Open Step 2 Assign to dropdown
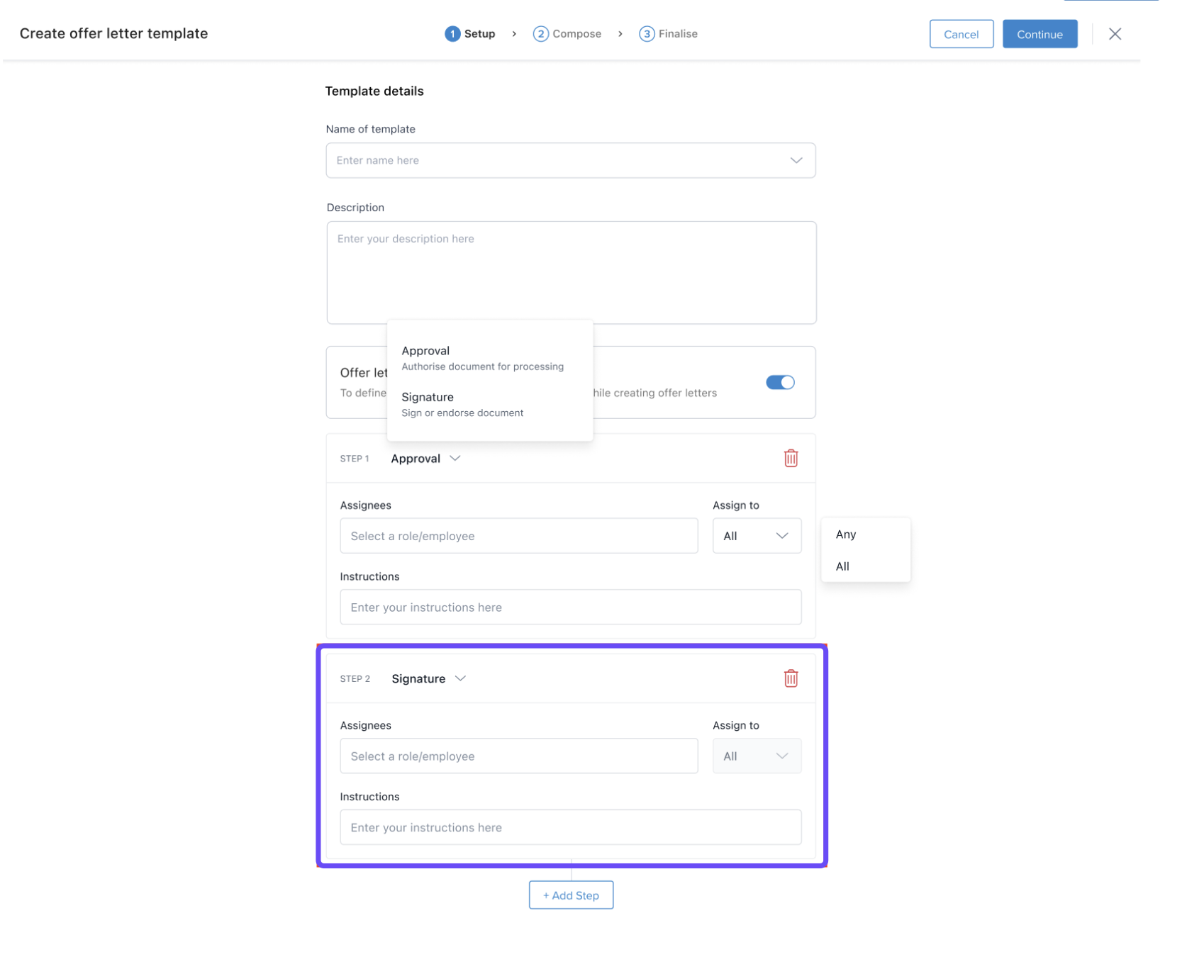The height and width of the screenshot is (969, 1187). 756,756
